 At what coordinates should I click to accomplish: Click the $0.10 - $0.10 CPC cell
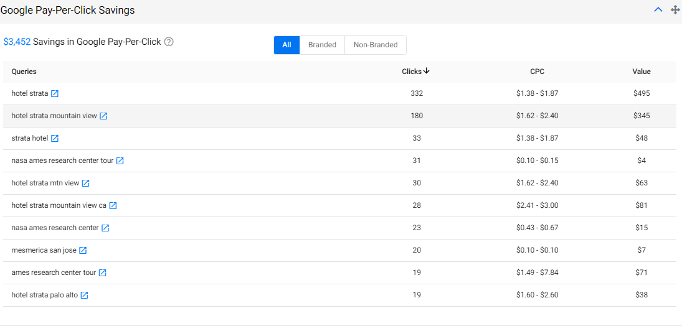[537, 250]
